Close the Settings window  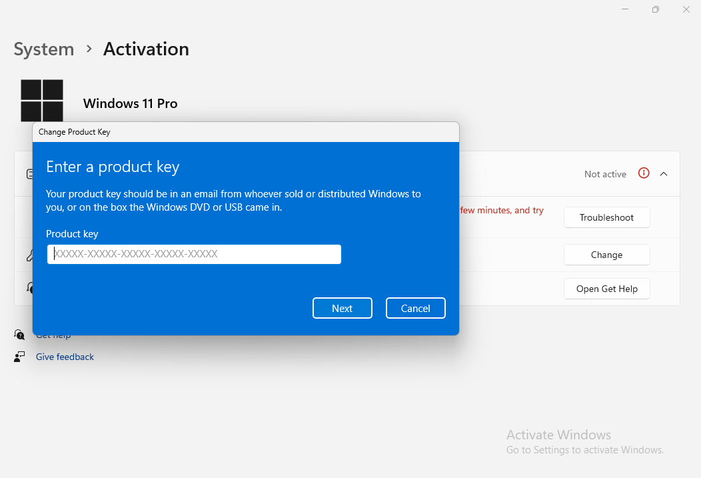(x=686, y=9)
